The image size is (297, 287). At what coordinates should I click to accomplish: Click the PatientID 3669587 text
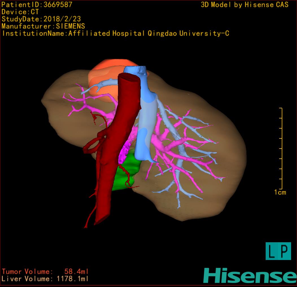coord(37,5)
